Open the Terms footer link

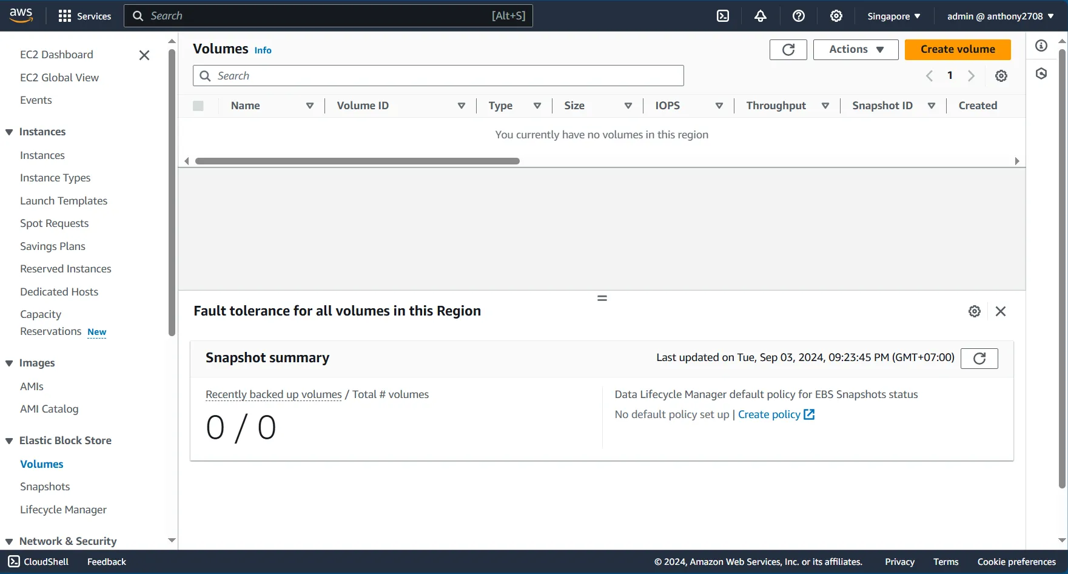point(945,562)
